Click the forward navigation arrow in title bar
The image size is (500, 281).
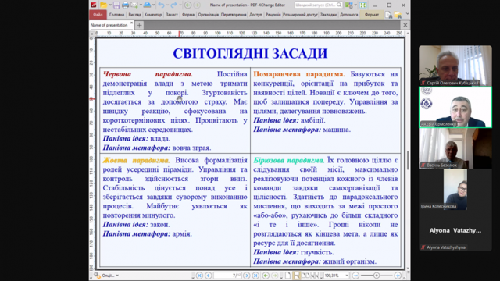[197, 5]
